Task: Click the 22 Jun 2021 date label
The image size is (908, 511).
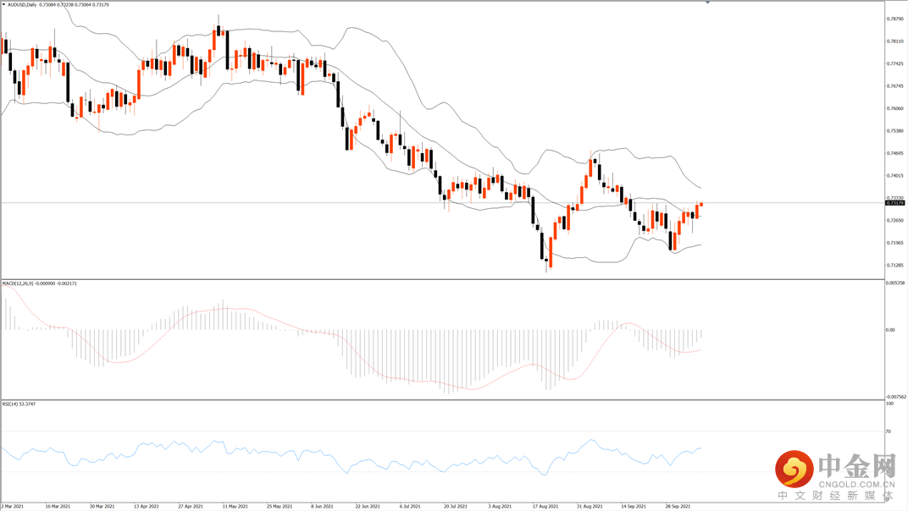Action: [368, 507]
